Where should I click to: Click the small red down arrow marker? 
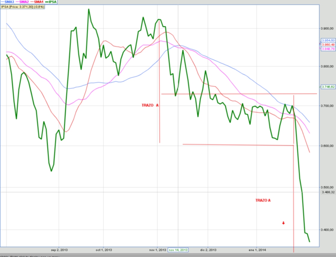pos(283,223)
